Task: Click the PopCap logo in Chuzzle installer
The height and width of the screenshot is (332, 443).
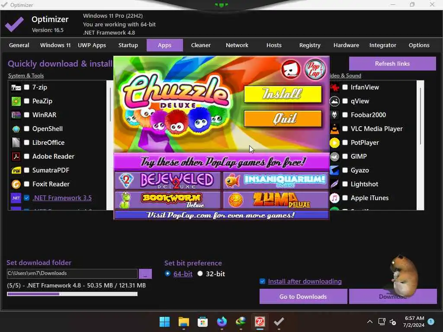Action: 315,69
